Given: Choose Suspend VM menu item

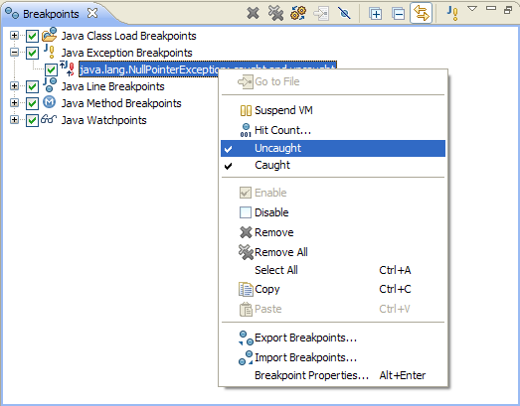Looking at the screenshot, I should pos(333,110).
